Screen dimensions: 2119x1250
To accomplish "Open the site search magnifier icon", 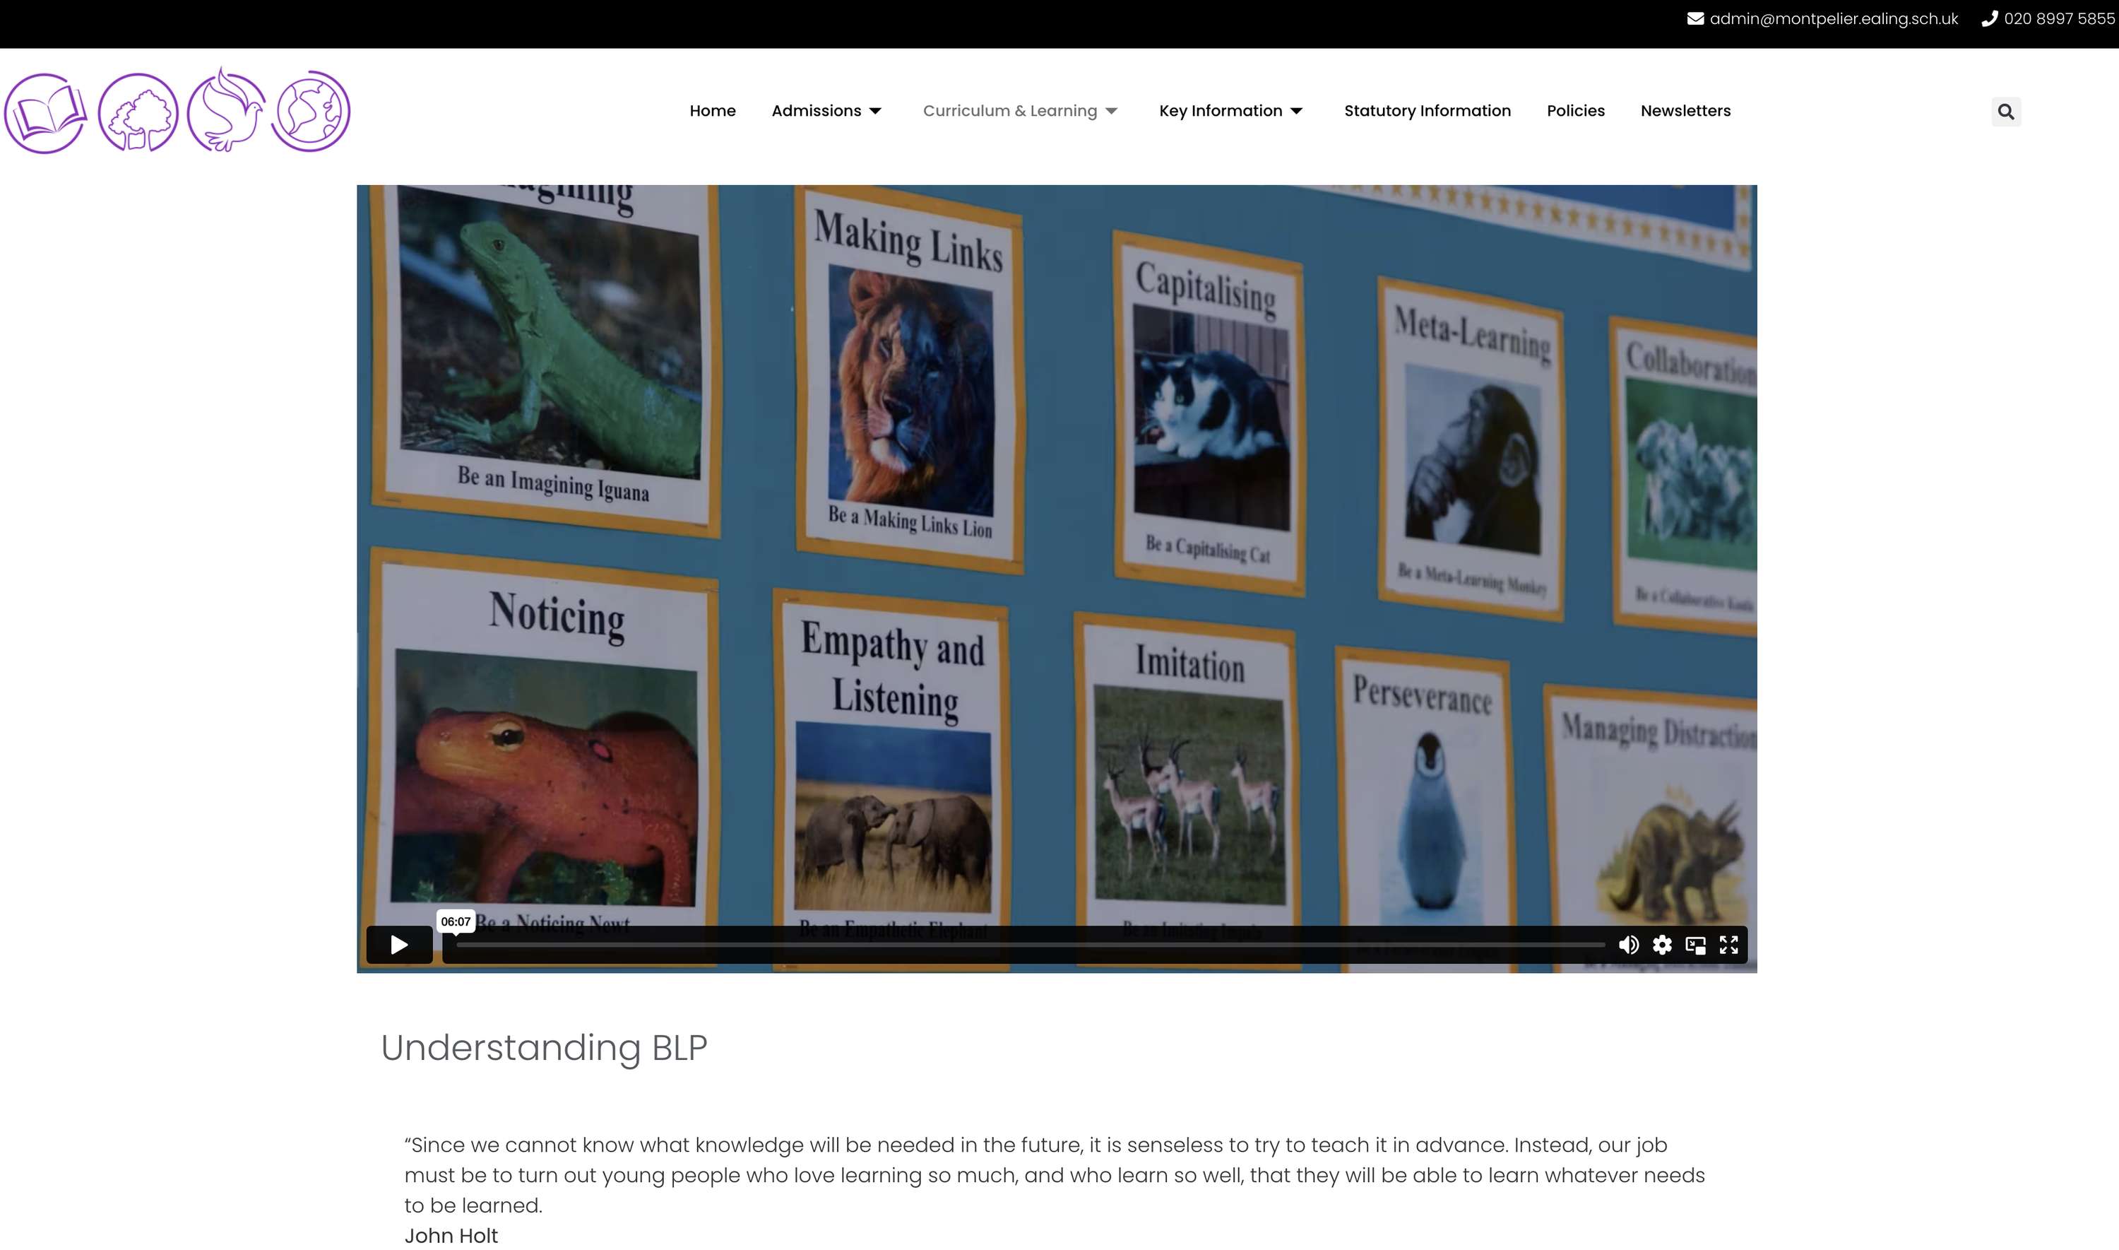I will tap(2005, 111).
